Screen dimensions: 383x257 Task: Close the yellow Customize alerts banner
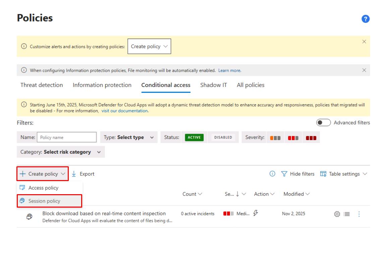pos(364,42)
